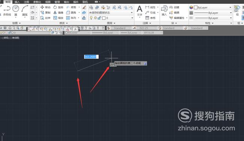Switch to the Manage (管理) ribbon tab

click(57, 2)
